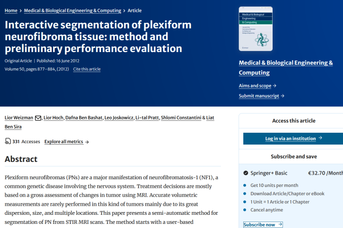Click the arrow icon after Submit manuscript
This screenshot has width=343, height=228.
point(283,96)
